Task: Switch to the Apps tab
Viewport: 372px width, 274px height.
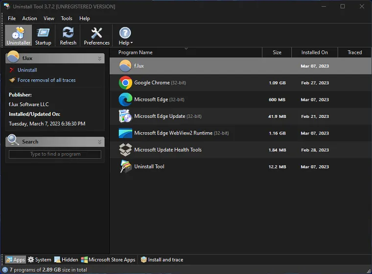Action: pos(16,259)
